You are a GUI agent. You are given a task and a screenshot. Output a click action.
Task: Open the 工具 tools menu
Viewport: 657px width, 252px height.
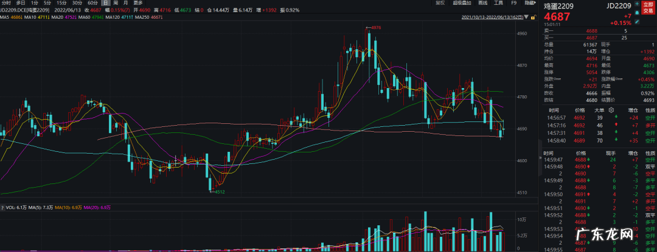(x=498, y=3)
